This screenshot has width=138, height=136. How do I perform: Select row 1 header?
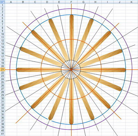pos(2,5)
